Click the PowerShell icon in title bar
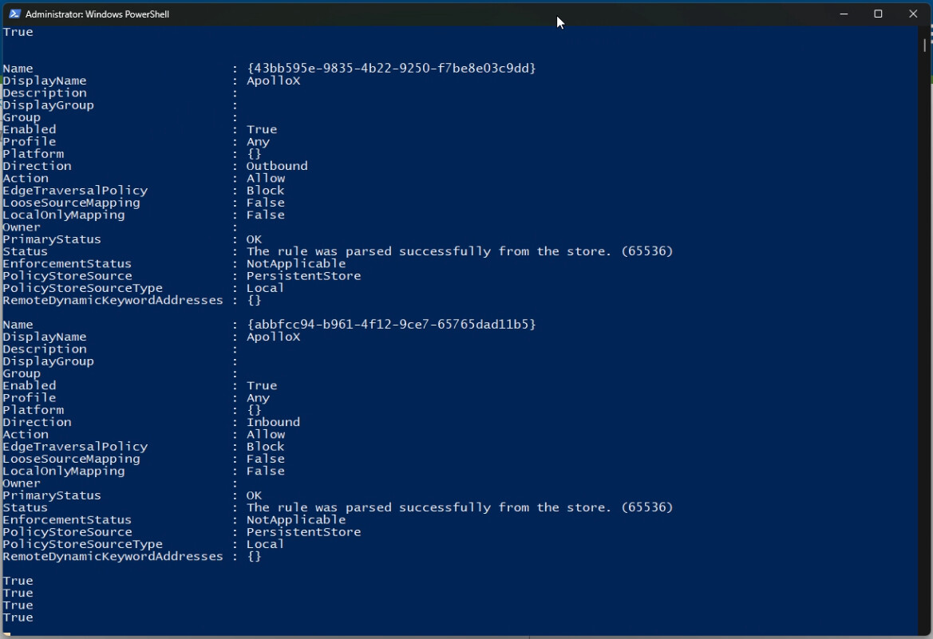Viewport: 933px width, 639px height. click(x=14, y=14)
